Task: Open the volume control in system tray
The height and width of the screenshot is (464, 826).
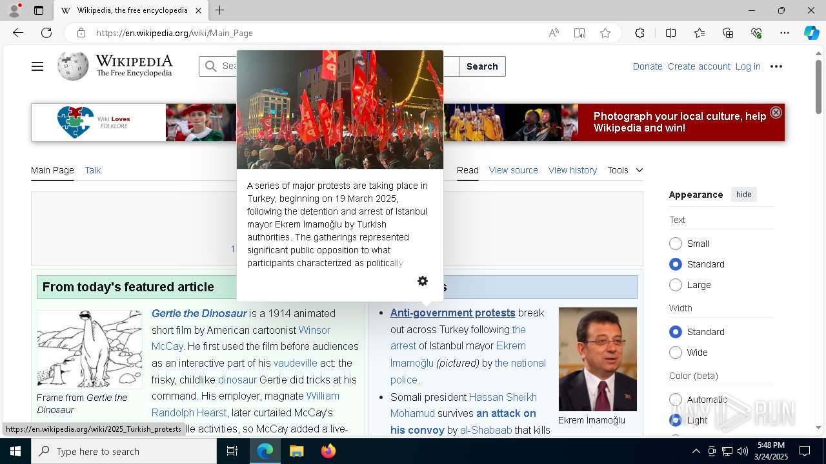Action: pos(742,451)
